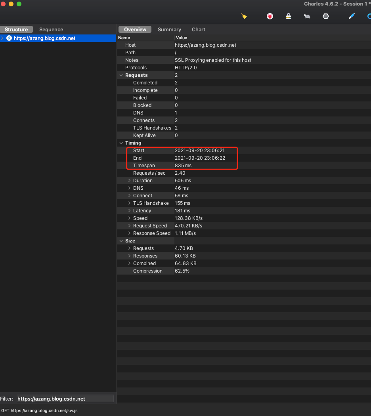The image size is (371, 416).
Task: Expand the Connect timing row
Action: [x=129, y=196]
